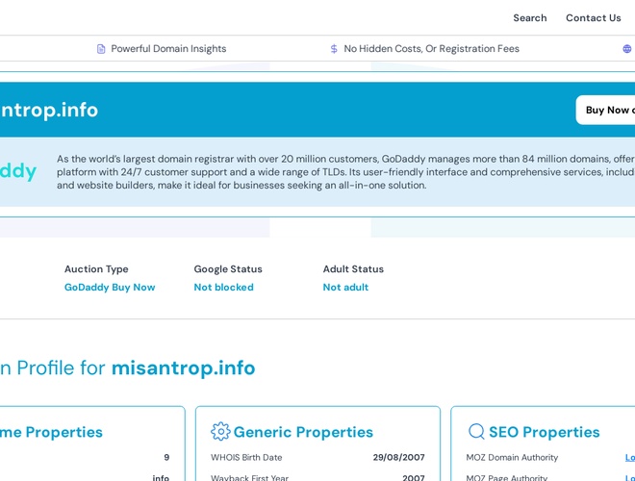Click the gear icon for Generic Properties
635x481 pixels.
click(220, 432)
